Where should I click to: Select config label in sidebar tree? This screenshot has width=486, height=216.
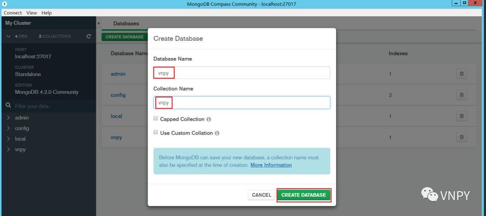pyautogui.click(x=22, y=128)
